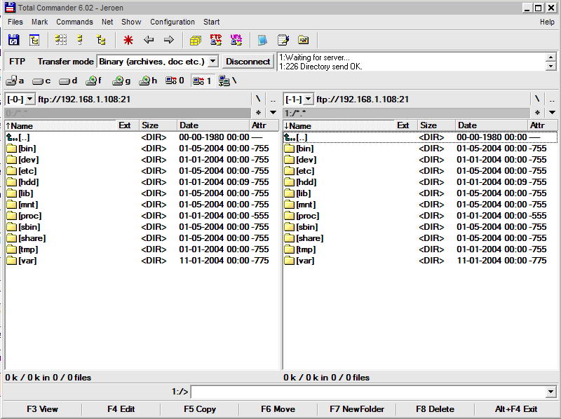This screenshot has width=561, height=419.
Task: Select [var] folder in left panel
Action: (x=142, y=261)
